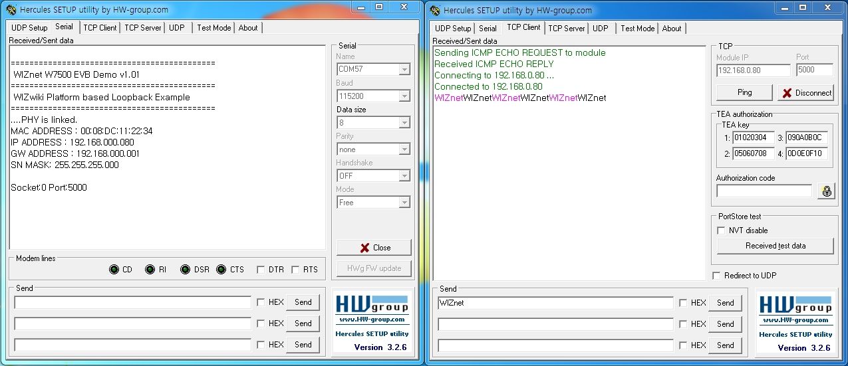This screenshot has width=848, height=366.
Task: Check HEX for second send row in Serial window
Action: pos(261,323)
